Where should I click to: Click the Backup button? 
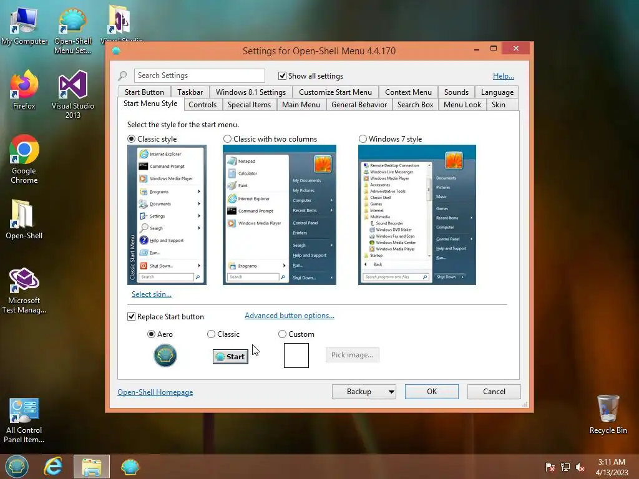(359, 392)
